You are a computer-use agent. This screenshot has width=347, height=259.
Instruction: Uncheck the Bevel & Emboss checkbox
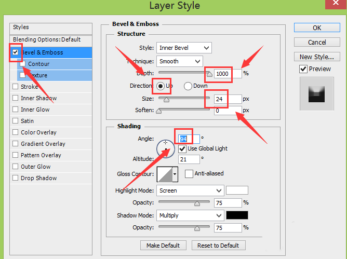point(15,52)
